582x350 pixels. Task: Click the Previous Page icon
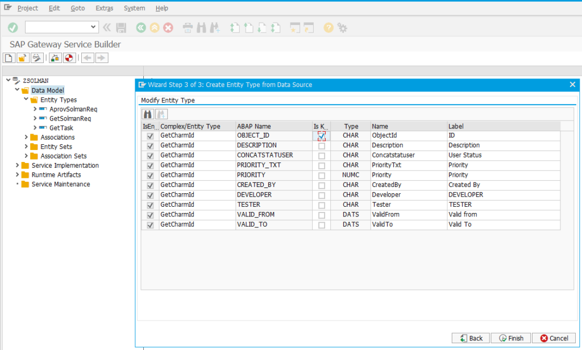click(x=248, y=27)
